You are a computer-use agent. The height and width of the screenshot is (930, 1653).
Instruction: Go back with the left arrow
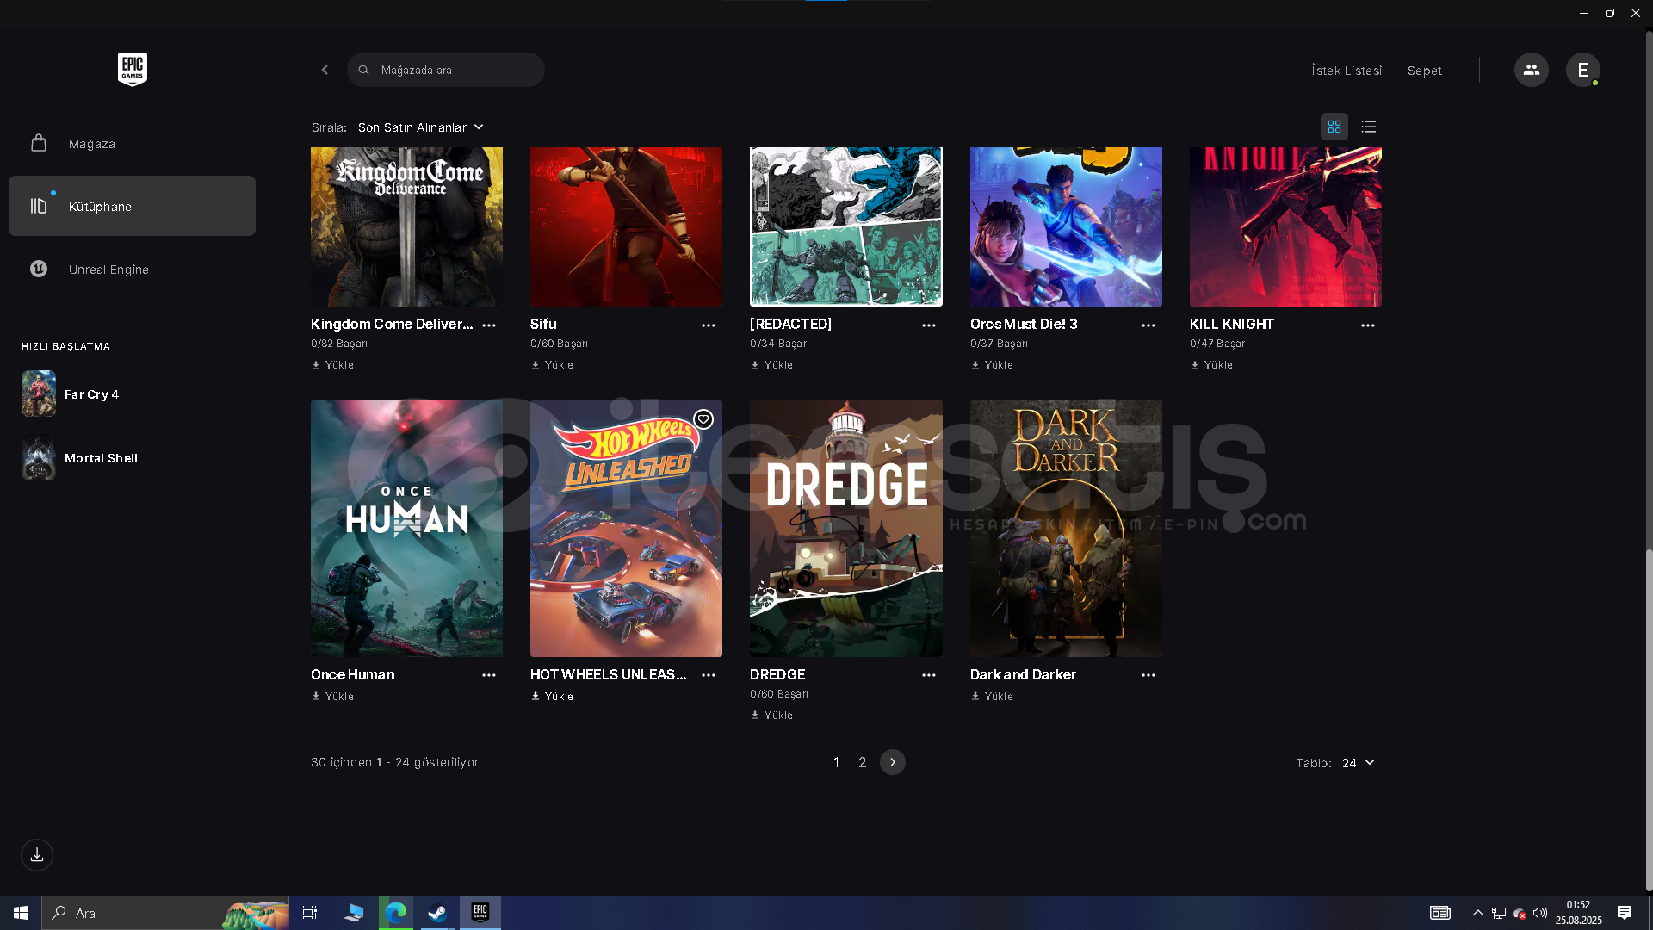(325, 70)
